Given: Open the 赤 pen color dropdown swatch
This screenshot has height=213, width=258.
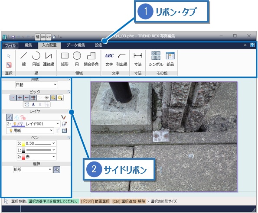Looking at the screenshot, I should coord(36,157).
